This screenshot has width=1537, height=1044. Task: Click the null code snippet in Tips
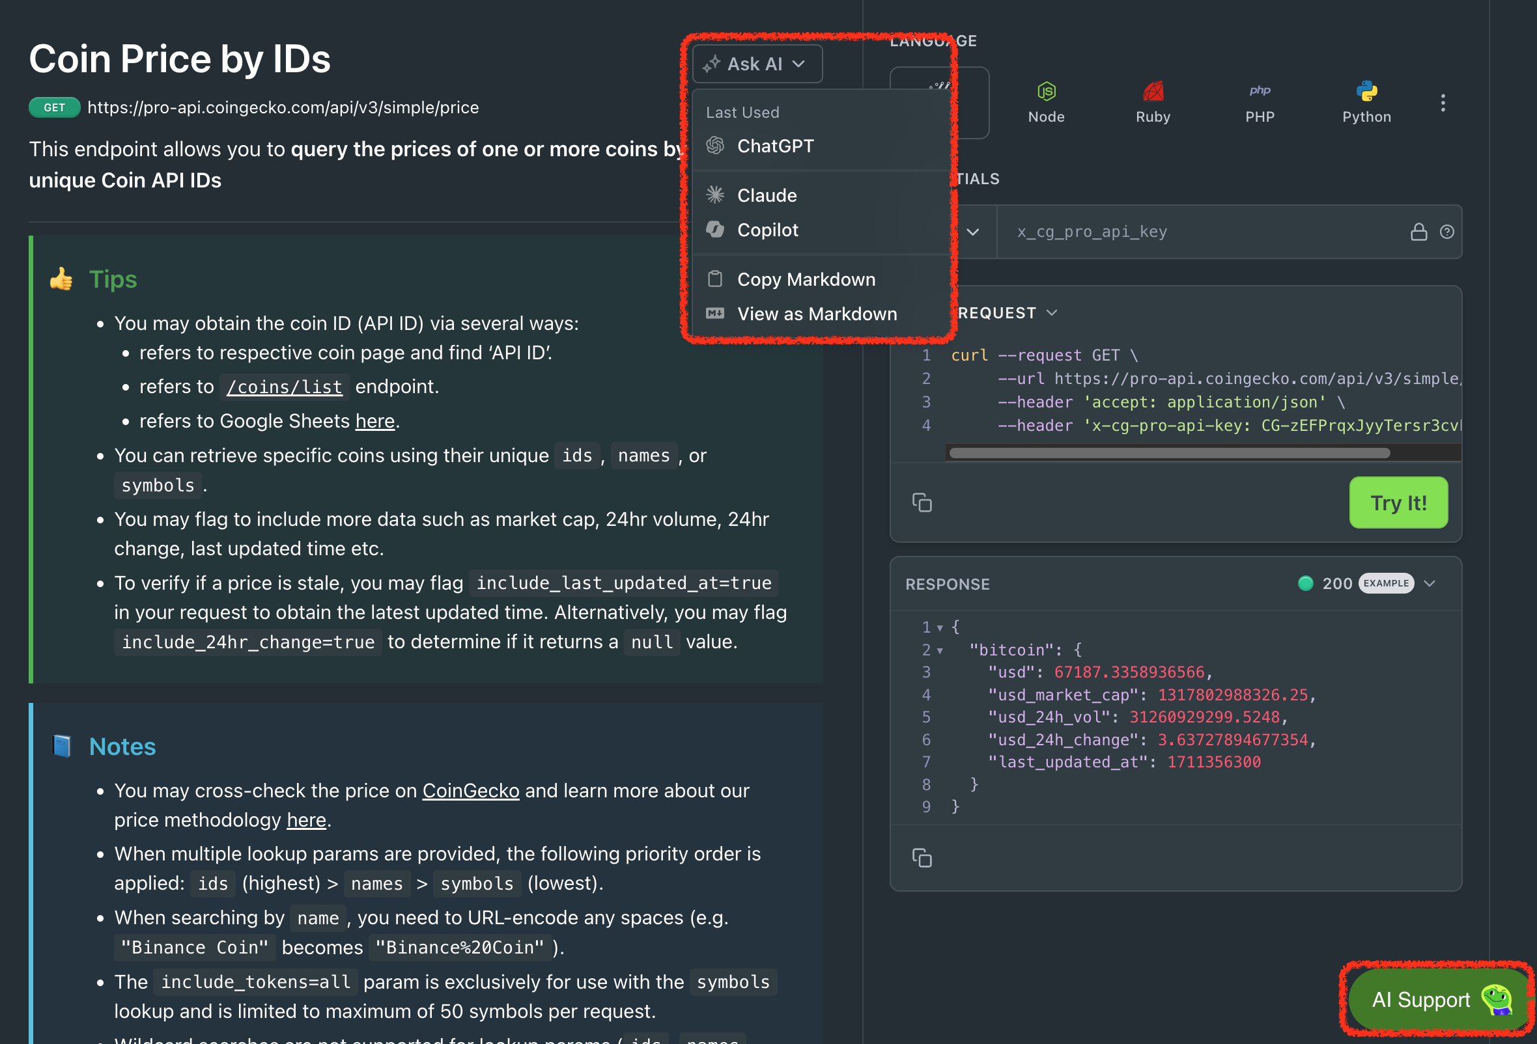point(651,642)
